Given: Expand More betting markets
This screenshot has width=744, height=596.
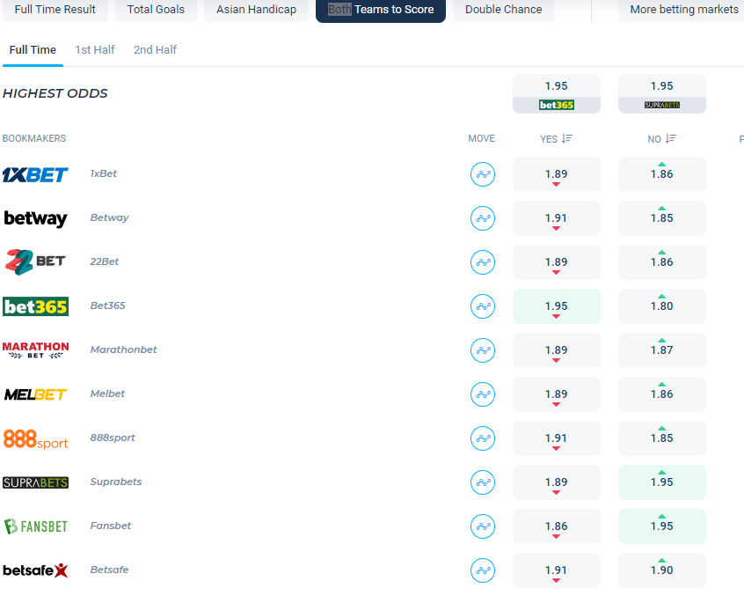Looking at the screenshot, I should click(x=683, y=10).
